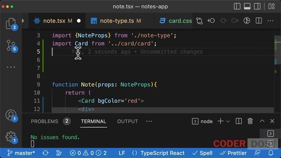Open the Source Control view
The height and width of the screenshot is (158, 281).
click(11, 46)
